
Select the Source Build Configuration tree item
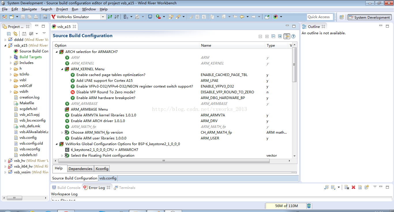tap(31, 51)
